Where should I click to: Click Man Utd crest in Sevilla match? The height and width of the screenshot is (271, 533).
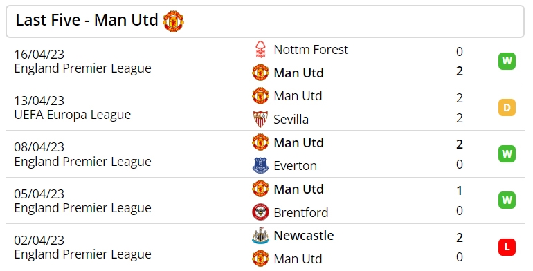[x=260, y=96]
